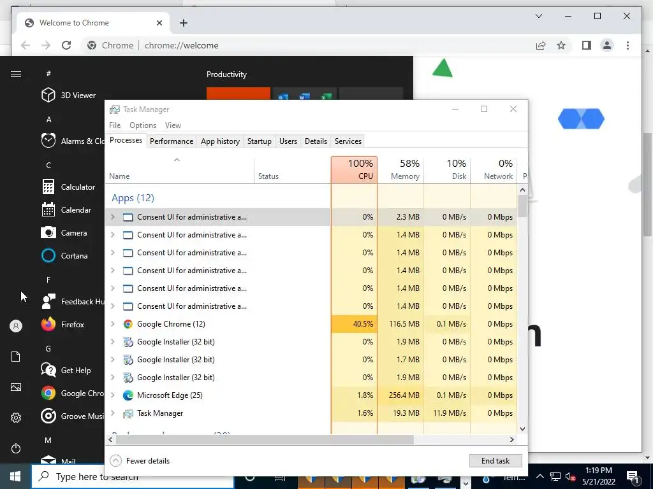Expand the Google Chrome (12) process group

click(x=112, y=324)
